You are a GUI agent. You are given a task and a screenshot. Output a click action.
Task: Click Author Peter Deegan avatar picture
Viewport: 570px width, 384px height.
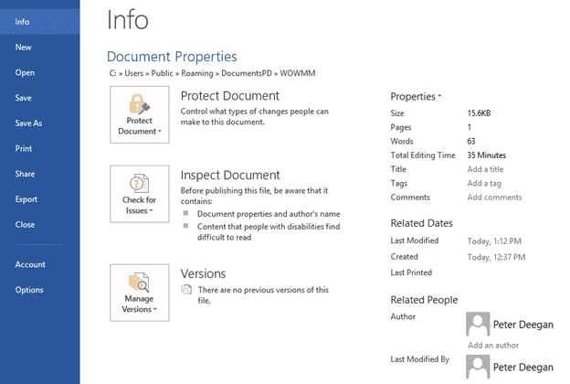(478, 324)
